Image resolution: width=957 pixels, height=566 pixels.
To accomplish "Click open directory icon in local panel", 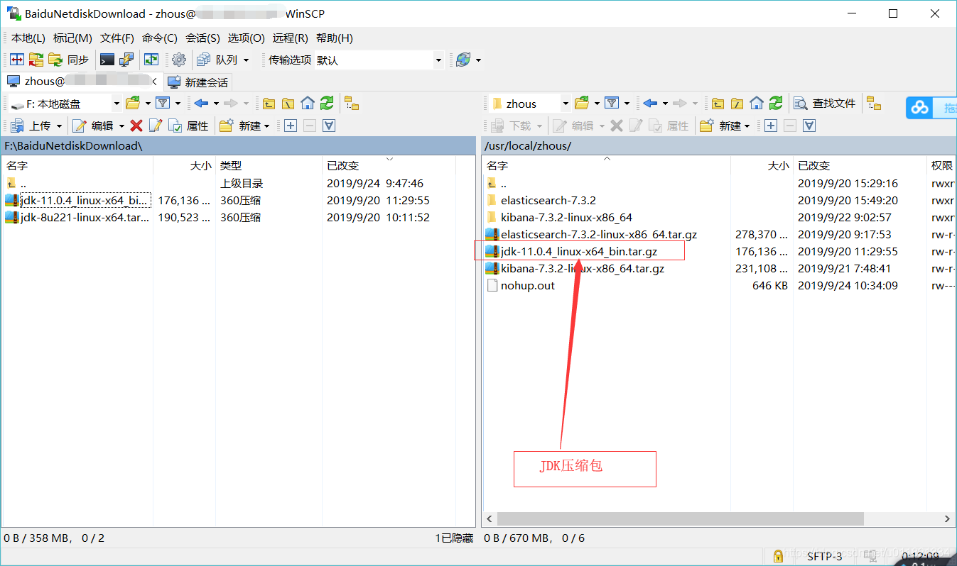I will tap(133, 104).
